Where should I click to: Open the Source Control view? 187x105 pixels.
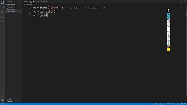point(2,12)
